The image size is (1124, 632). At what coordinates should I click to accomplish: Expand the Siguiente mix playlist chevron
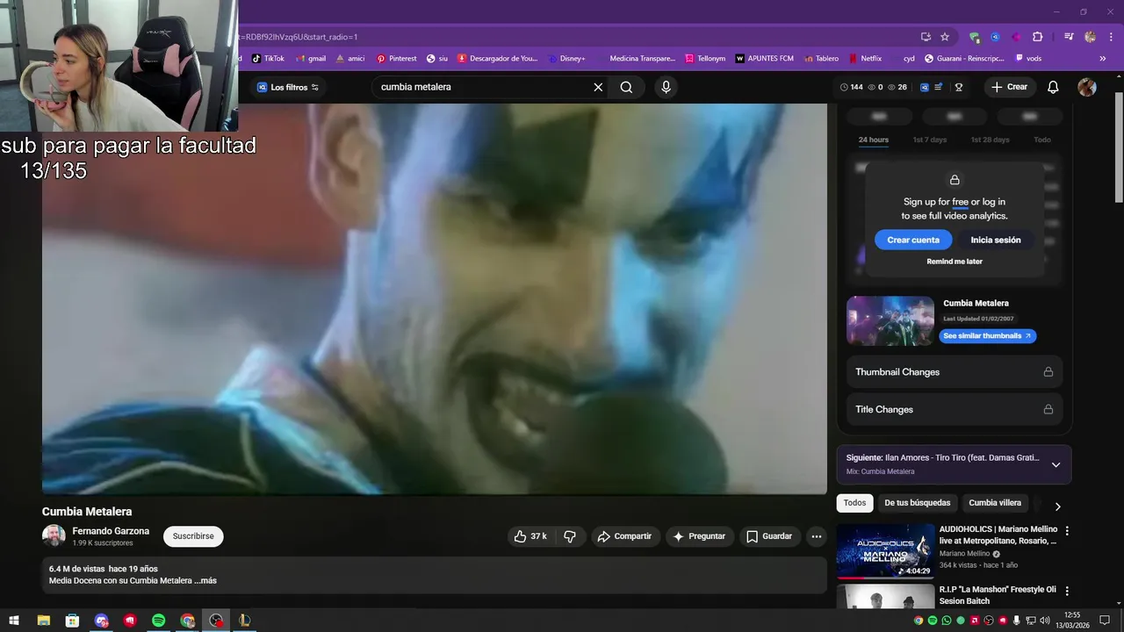[x=1056, y=464]
